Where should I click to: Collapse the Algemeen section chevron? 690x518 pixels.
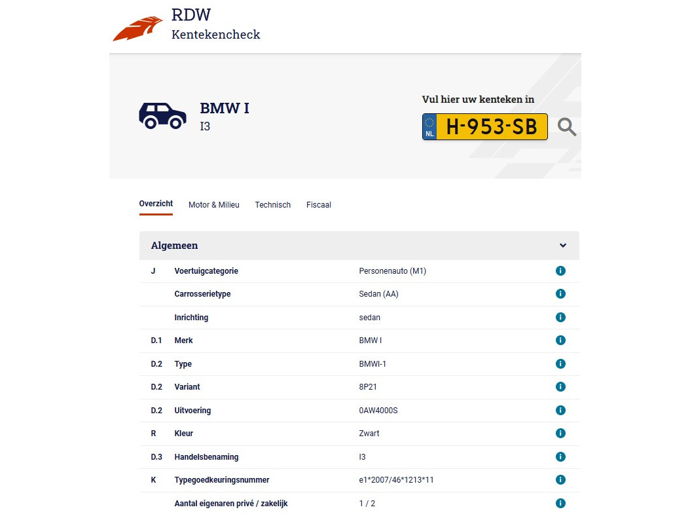pos(563,246)
